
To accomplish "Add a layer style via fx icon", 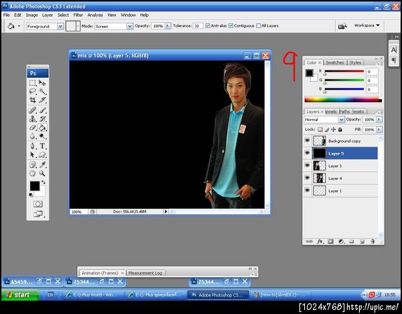I will coord(320,241).
